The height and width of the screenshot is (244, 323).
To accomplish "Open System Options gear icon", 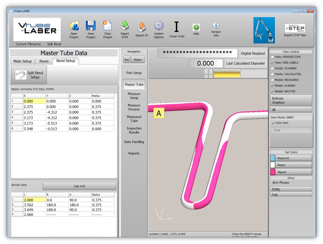I will 159,26.
